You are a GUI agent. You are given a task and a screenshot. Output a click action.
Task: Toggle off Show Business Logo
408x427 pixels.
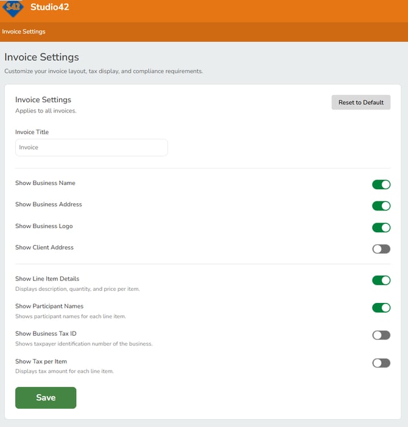click(381, 227)
